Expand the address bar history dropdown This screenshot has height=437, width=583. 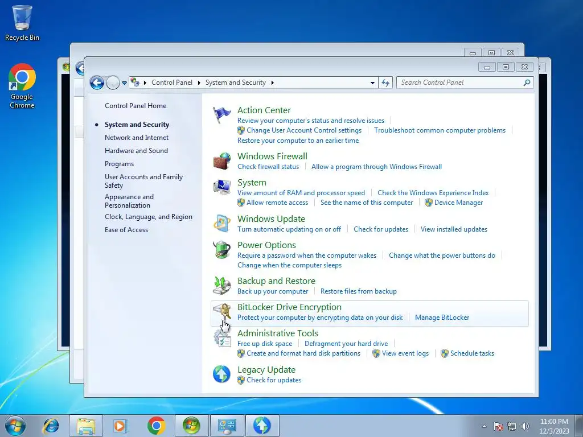tap(372, 83)
